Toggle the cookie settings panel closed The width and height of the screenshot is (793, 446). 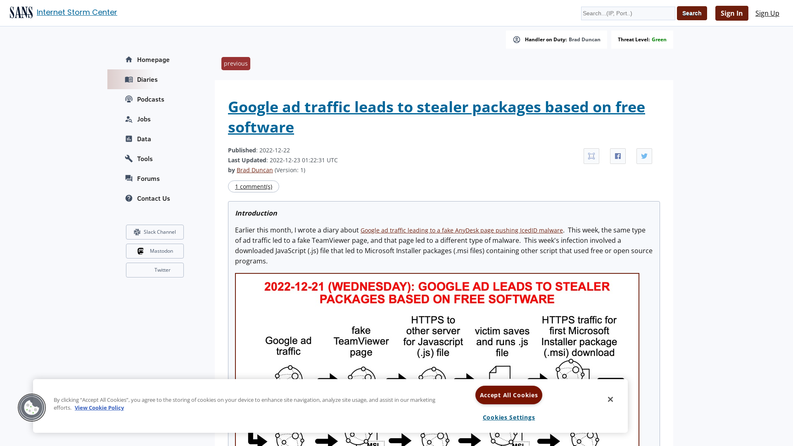(610, 399)
